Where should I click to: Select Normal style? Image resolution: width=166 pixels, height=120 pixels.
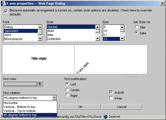(x=71, y=27)
